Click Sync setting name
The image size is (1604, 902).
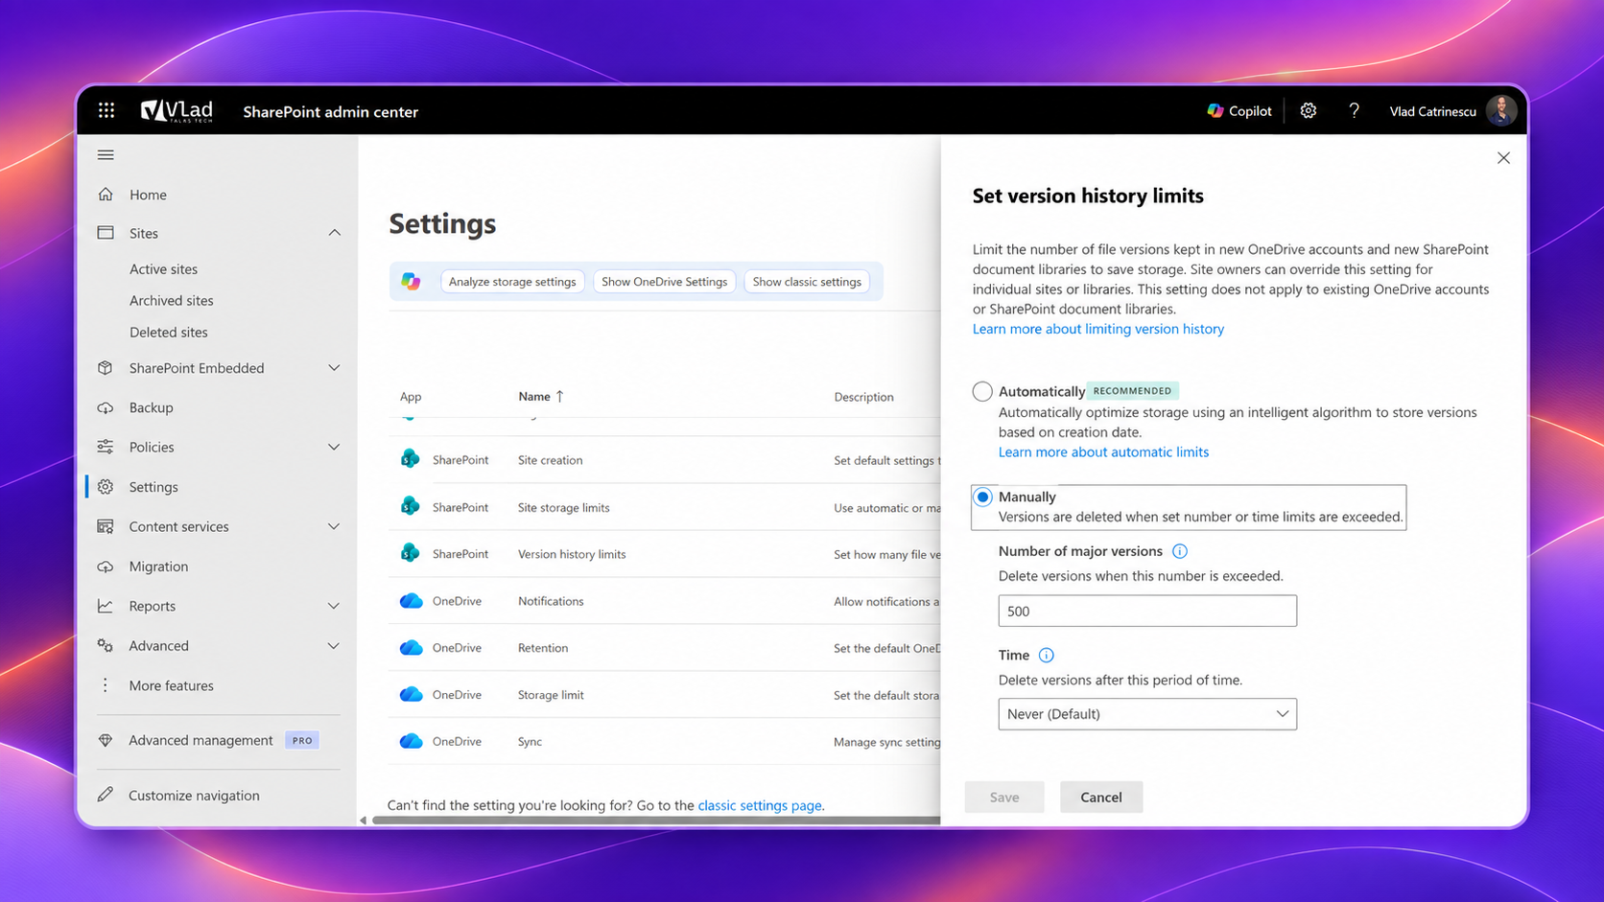(x=530, y=742)
